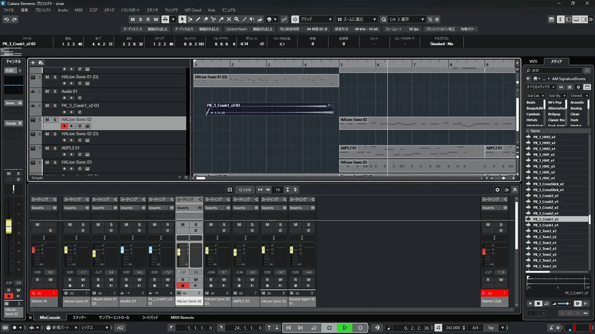The width and height of the screenshot is (595, 334).
Task: Start playback with the Play button
Action: (345, 328)
